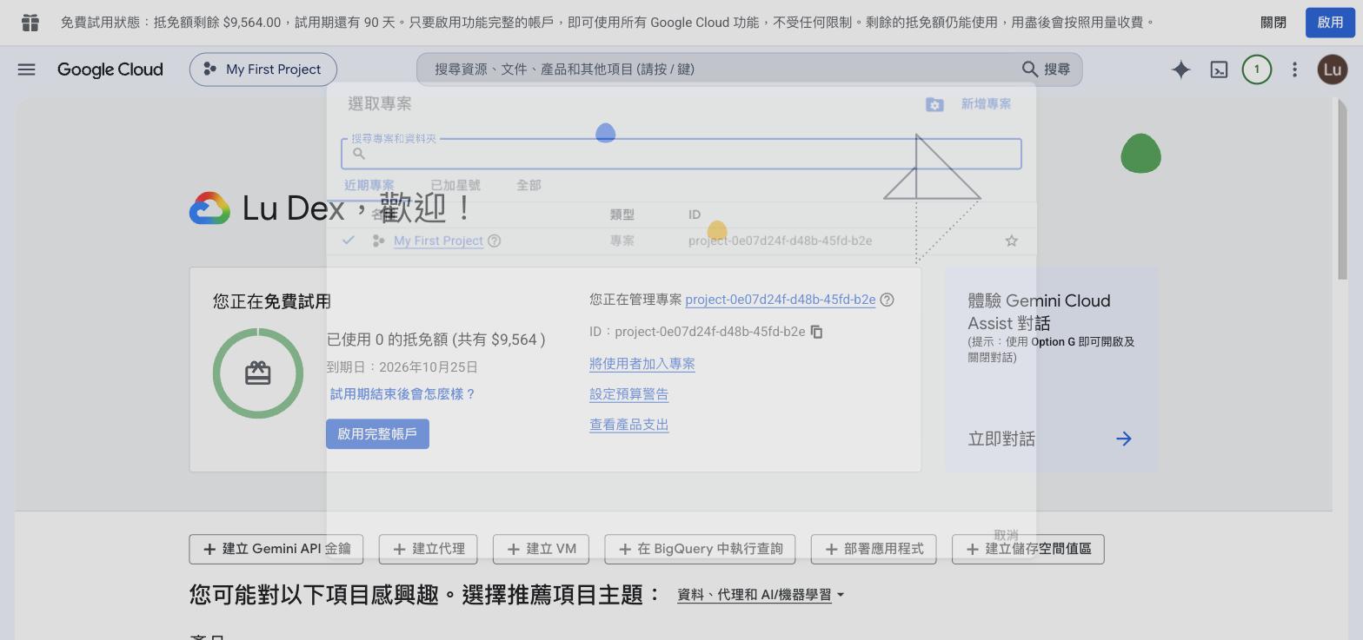Click the search magnifier button 搜尋
This screenshot has width=1363, height=640.
click(1046, 69)
